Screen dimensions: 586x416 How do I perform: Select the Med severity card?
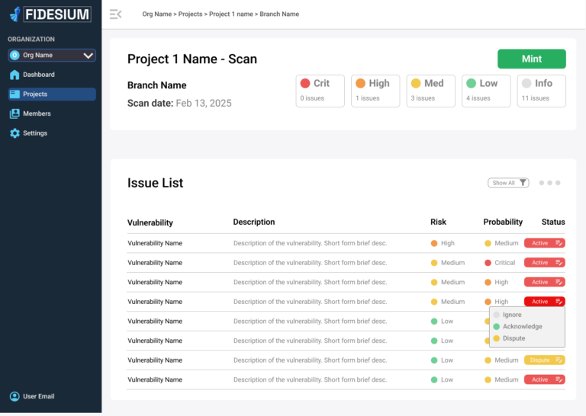430,91
